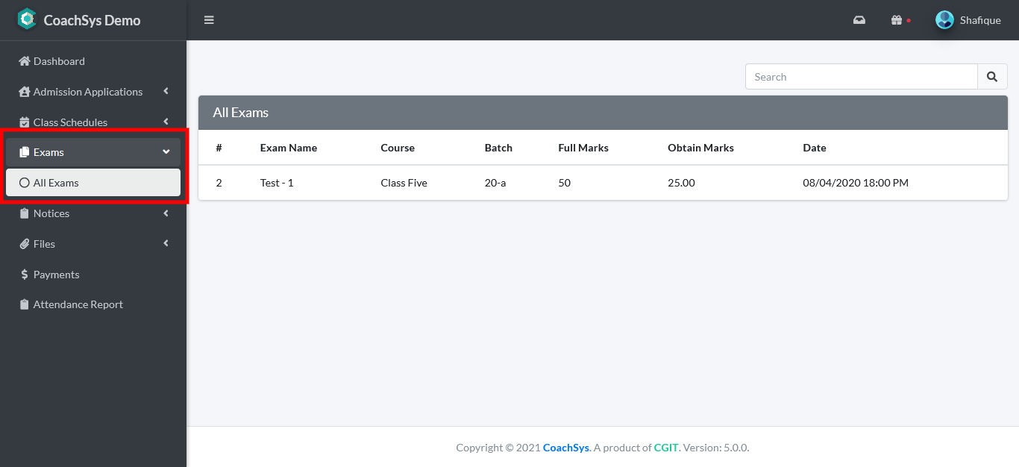
Task: Collapse the Exams submenu chevron
Action: point(166,152)
